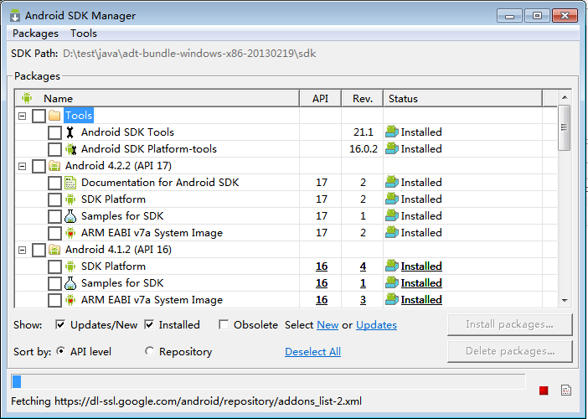Viewport: 588px width, 419px height.
Task: Enable the Obsolete checkbox
Action: [224, 324]
